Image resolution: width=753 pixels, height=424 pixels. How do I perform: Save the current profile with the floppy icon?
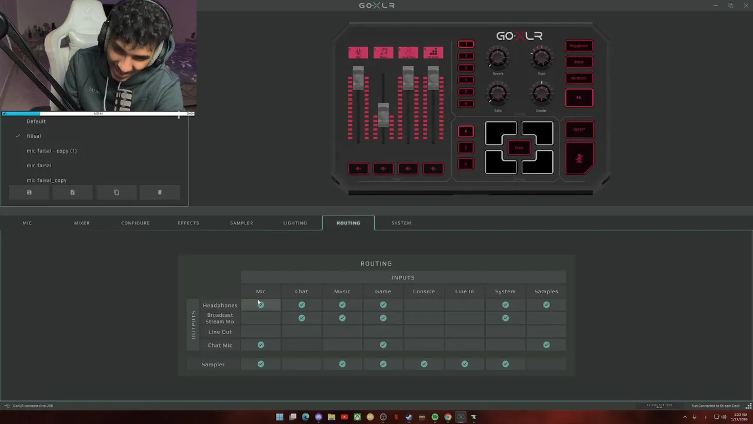point(29,193)
